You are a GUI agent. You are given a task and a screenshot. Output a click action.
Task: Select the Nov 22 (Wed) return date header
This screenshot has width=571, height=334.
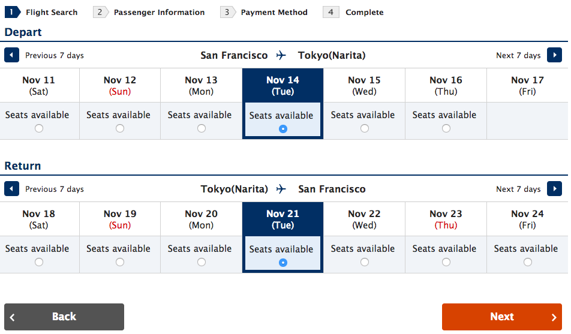click(x=364, y=219)
